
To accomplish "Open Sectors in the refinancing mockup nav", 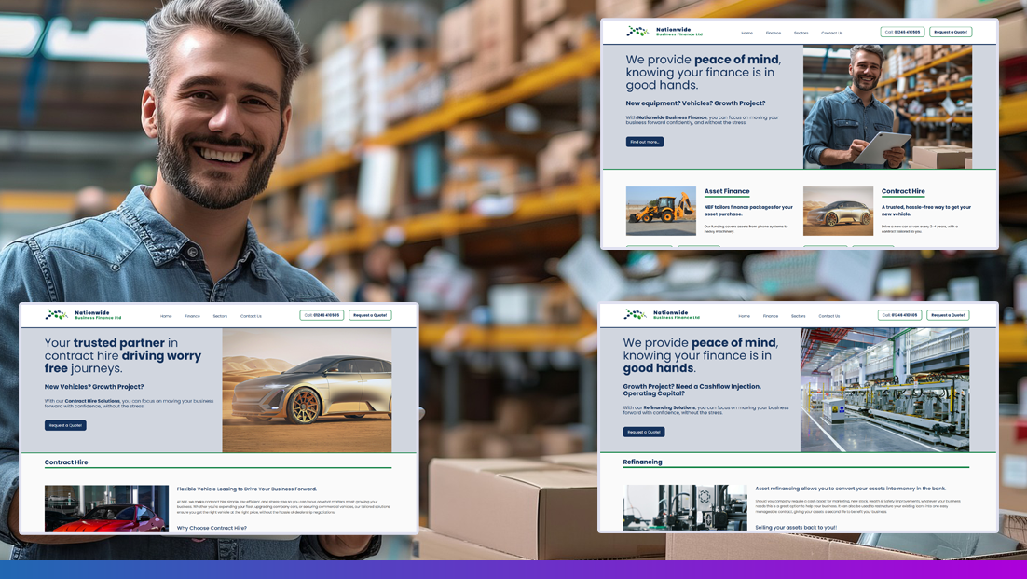I will pyautogui.click(x=799, y=316).
